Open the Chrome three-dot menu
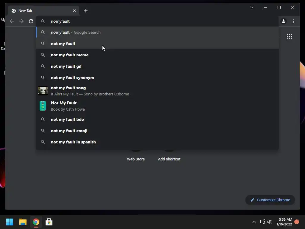This screenshot has width=305, height=229. (x=293, y=21)
